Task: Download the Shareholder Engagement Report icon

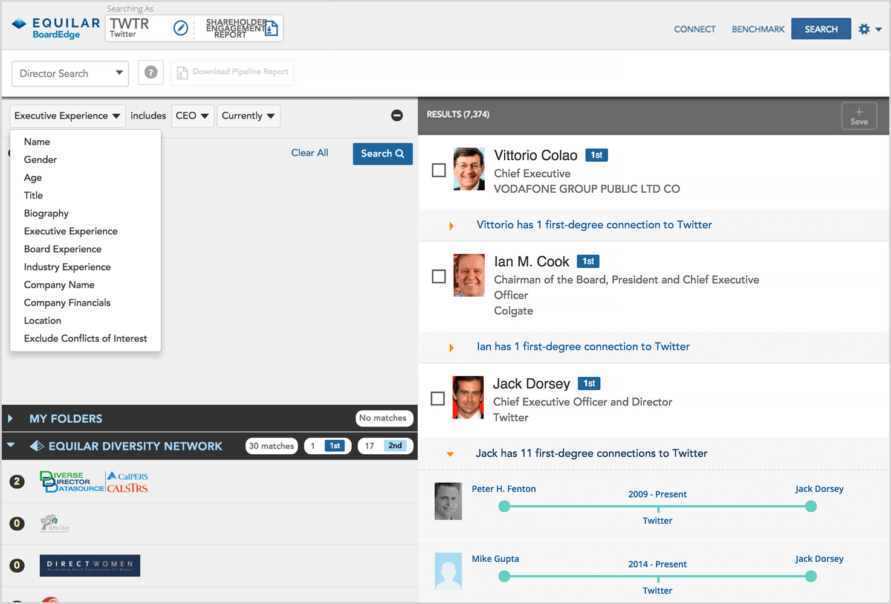Action: click(271, 28)
